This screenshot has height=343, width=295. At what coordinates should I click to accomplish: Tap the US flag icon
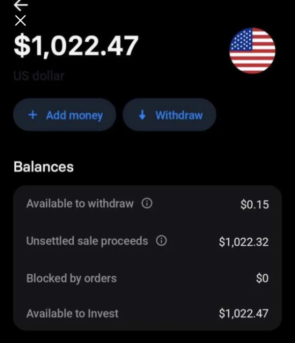(x=252, y=51)
